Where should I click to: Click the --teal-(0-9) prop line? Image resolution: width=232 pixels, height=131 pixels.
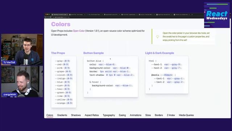point(62,89)
